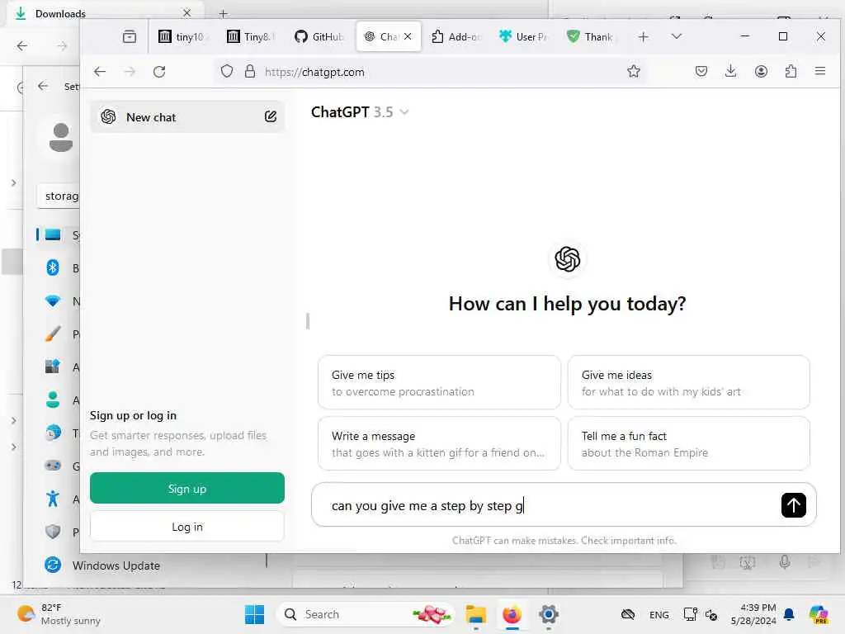Switch to the GitHub tab
Viewport: 845px width, 634px height.
click(x=319, y=36)
